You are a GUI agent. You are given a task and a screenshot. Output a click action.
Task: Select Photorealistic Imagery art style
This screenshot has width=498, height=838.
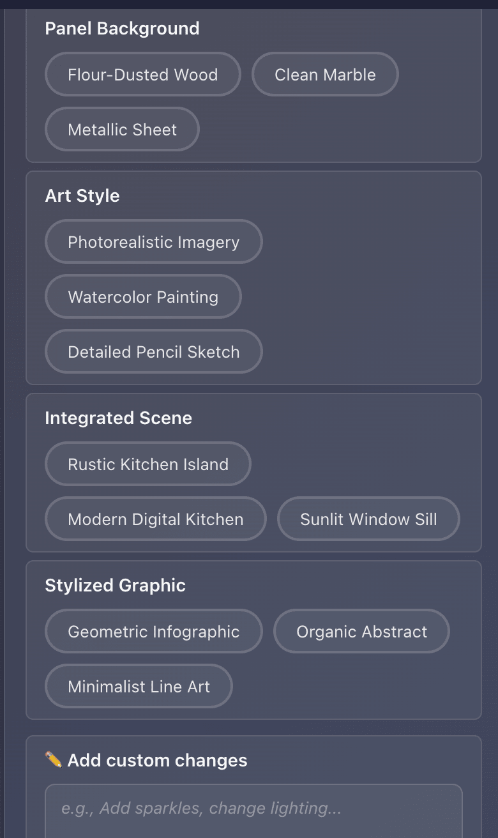[153, 242]
